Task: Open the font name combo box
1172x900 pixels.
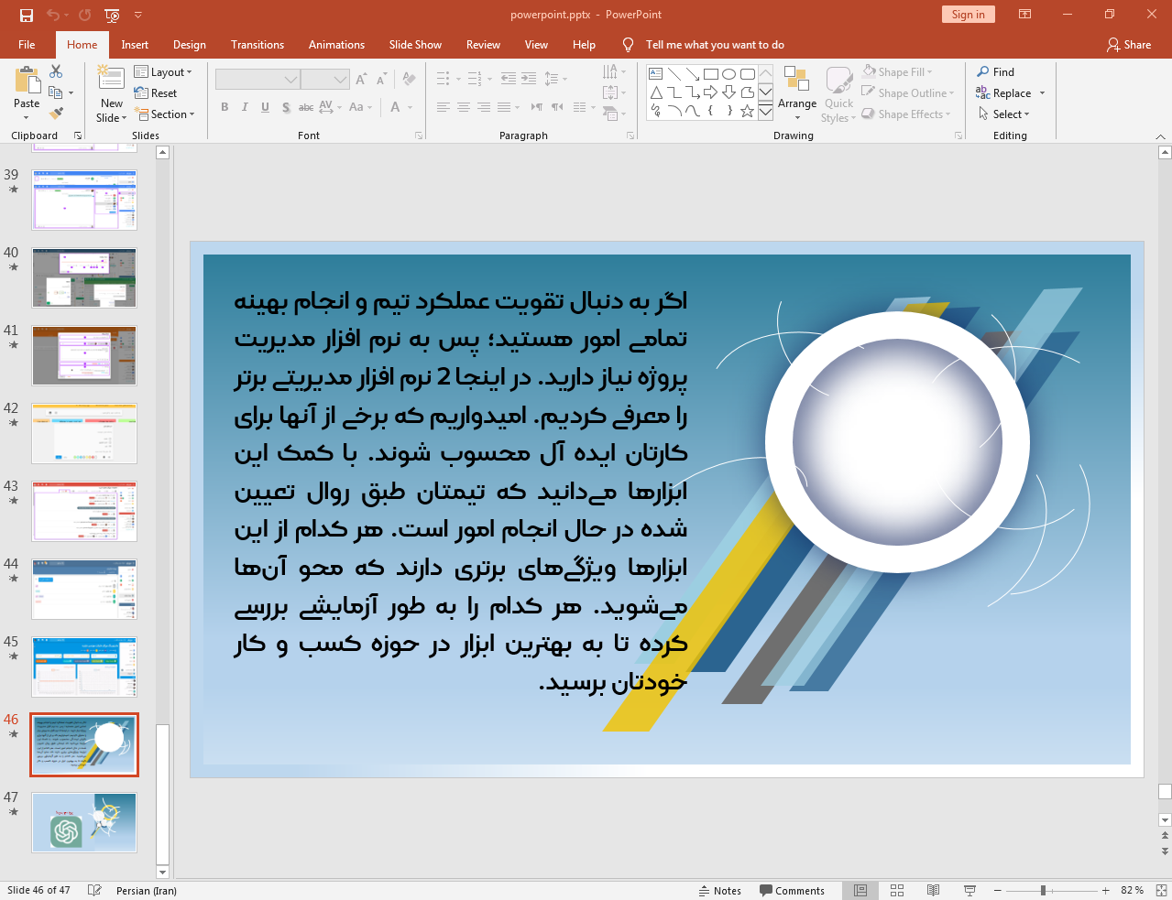Action: click(x=257, y=80)
